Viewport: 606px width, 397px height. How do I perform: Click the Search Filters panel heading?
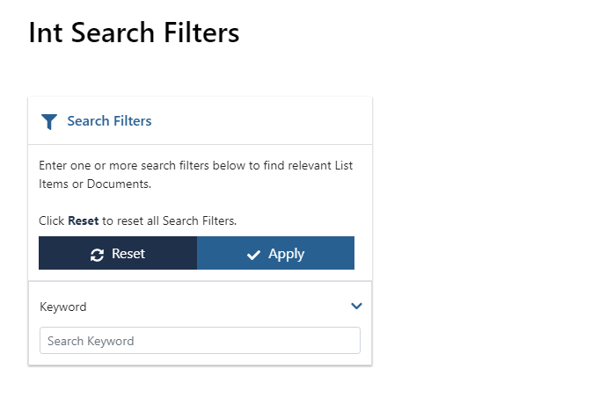(109, 120)
